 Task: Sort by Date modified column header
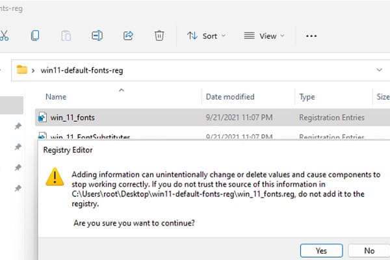(230, 97)
